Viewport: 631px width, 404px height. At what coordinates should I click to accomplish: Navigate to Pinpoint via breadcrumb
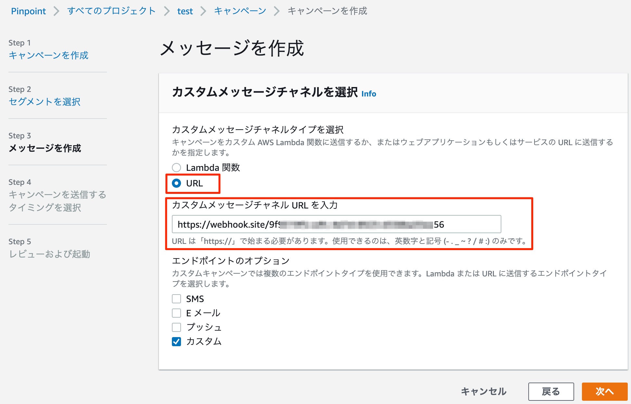pyautogui.click(x=28, y=11)
